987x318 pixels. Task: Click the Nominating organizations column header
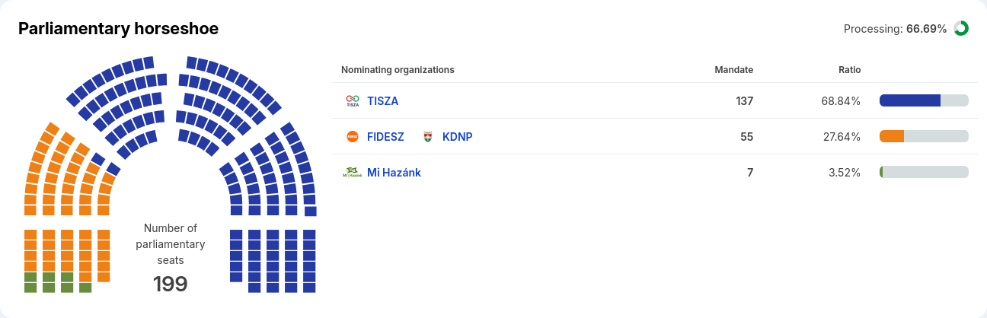pyautogui.click(x=398, y=69)
